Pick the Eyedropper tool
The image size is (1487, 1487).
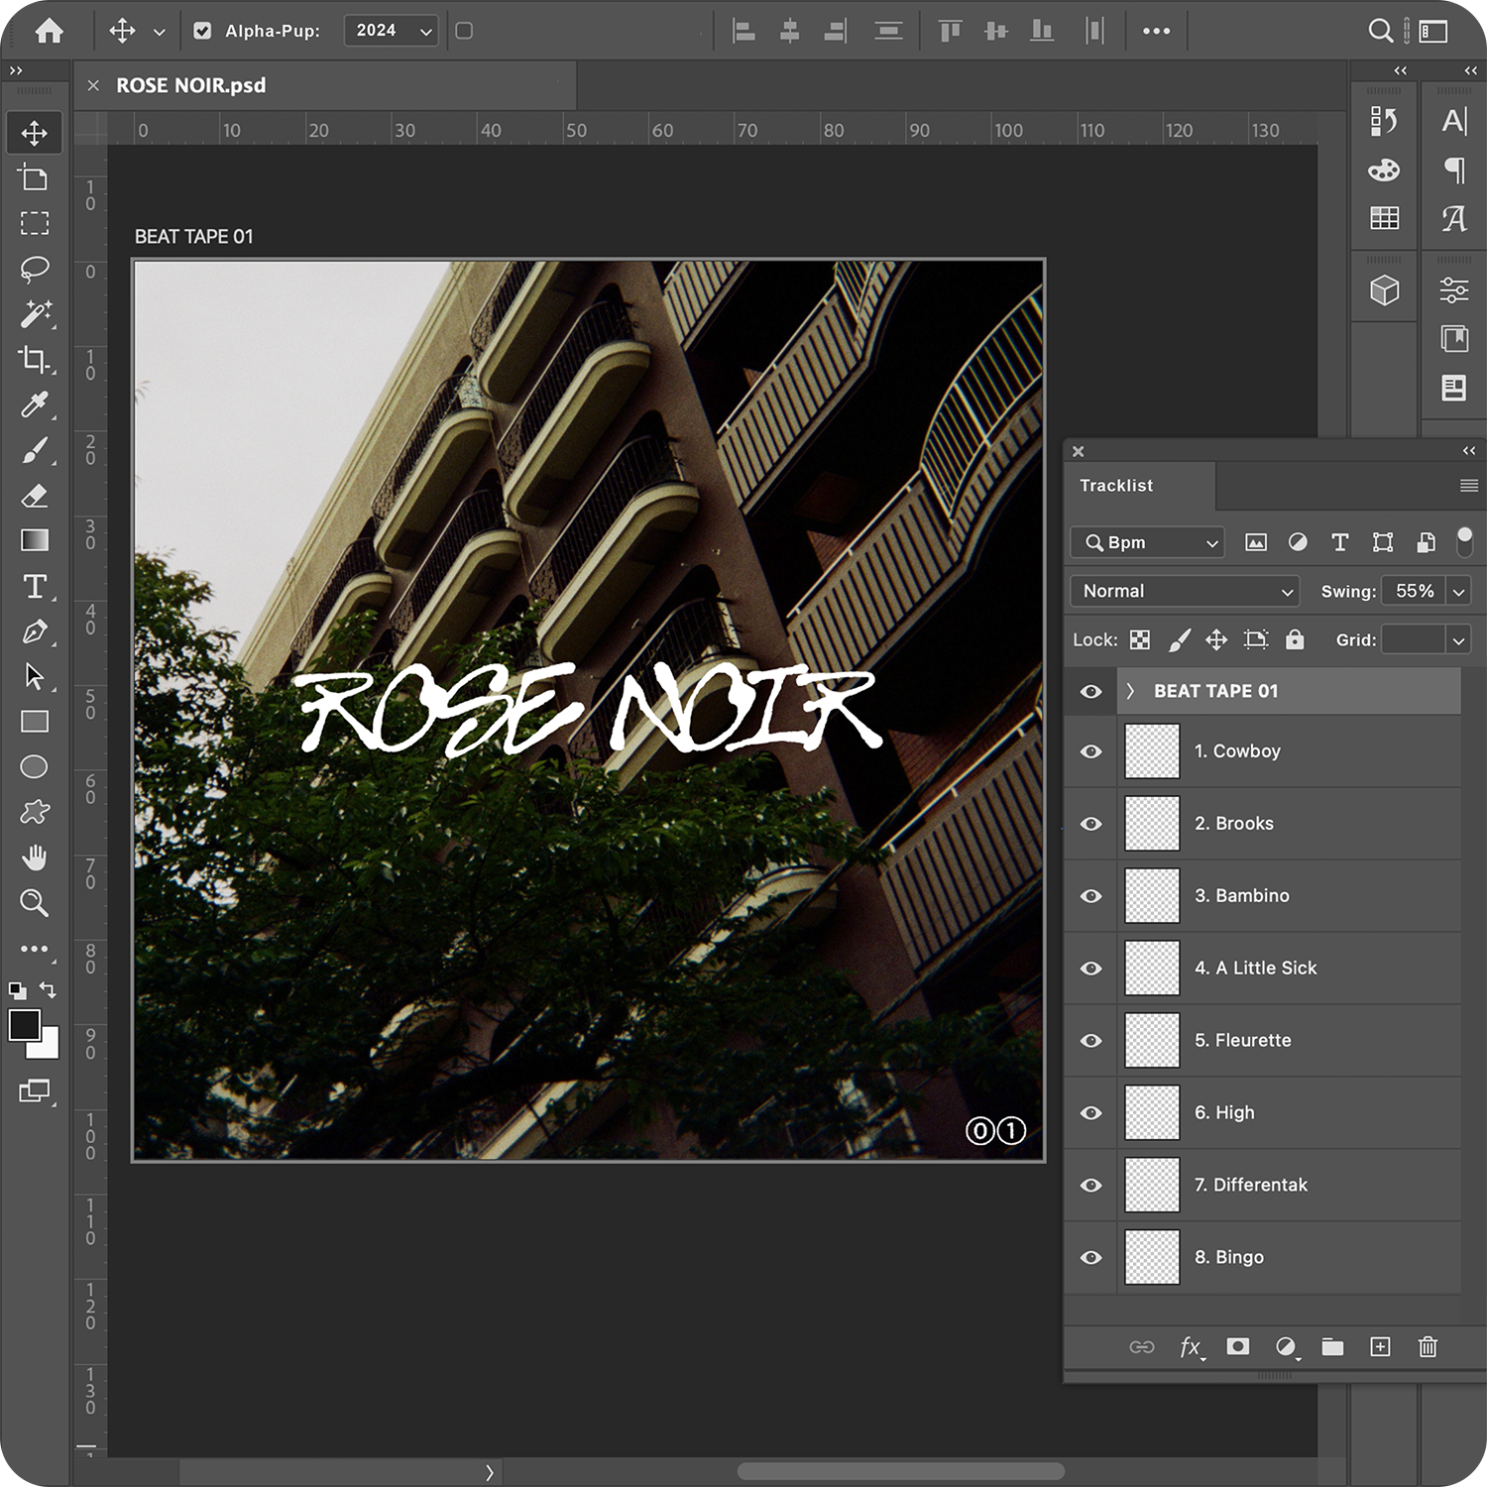[35, 404]
